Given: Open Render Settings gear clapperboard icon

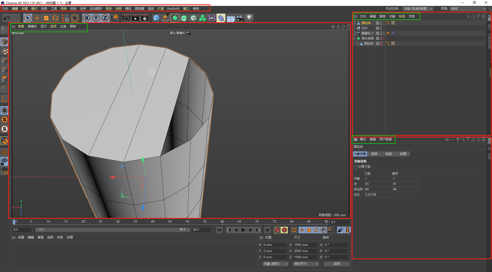Looking at the screenshot, I should click(145, 18).
